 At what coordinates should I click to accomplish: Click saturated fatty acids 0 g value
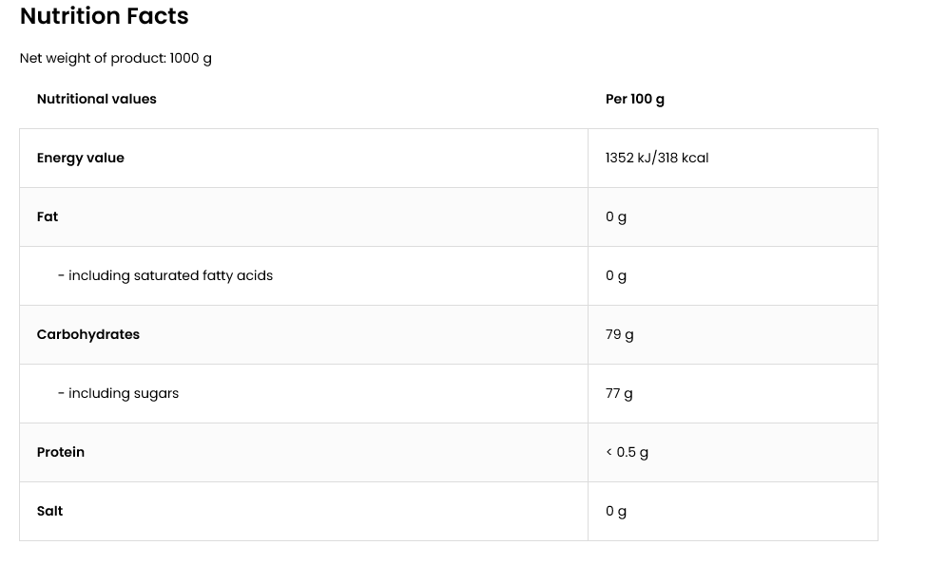point(615,275)
